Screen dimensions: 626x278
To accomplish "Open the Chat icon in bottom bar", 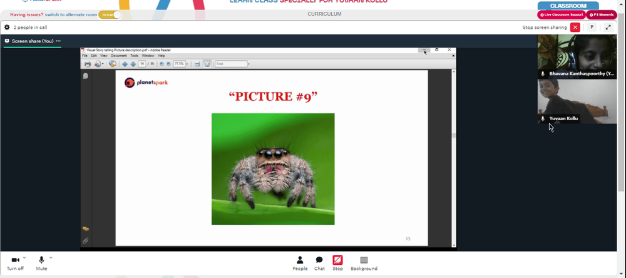I will [319, 260].
